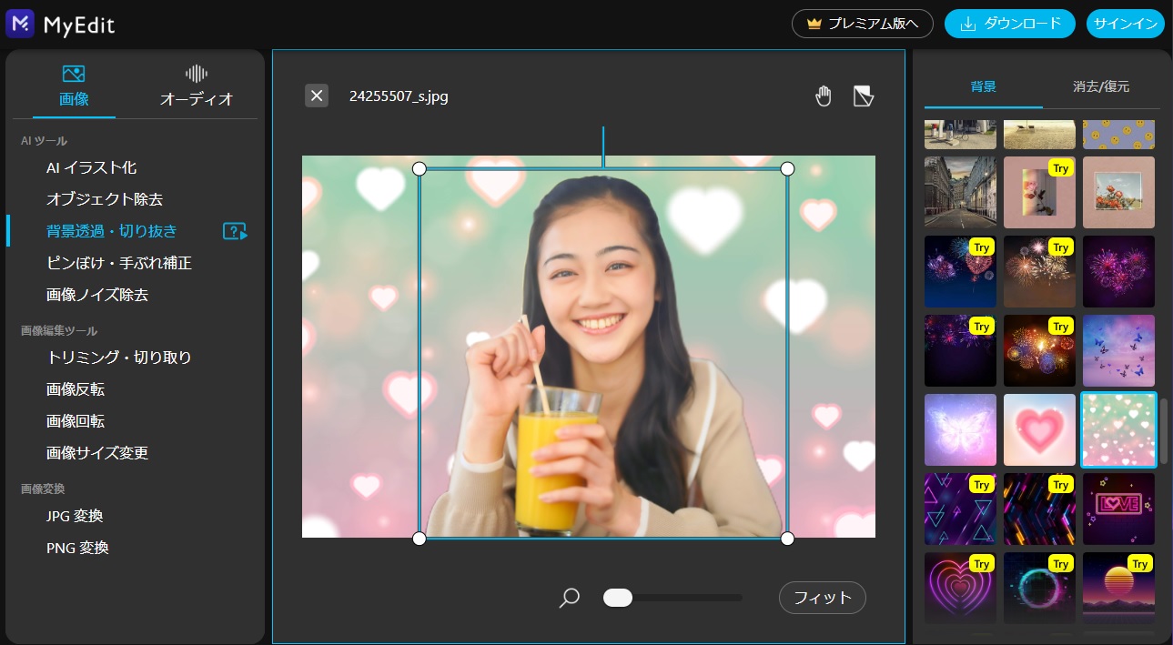Click the ダウンロード button
The image size is (1173, 645).
point(1010,24)
